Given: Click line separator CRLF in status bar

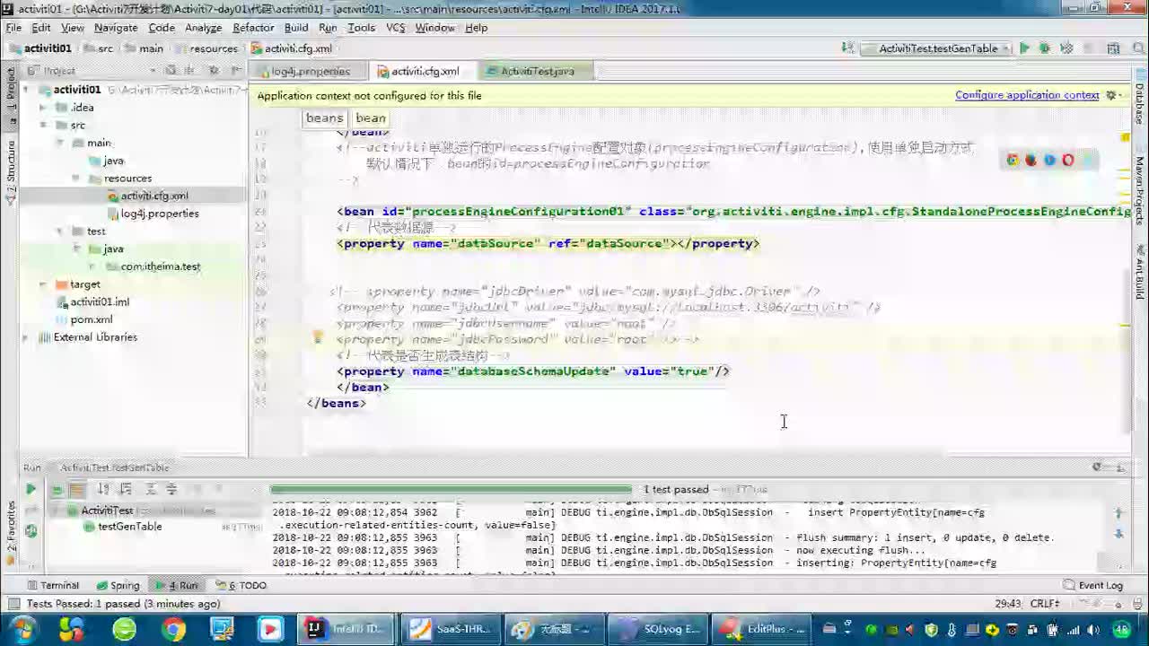Looking at the screenshot, I should (1045, 604).
